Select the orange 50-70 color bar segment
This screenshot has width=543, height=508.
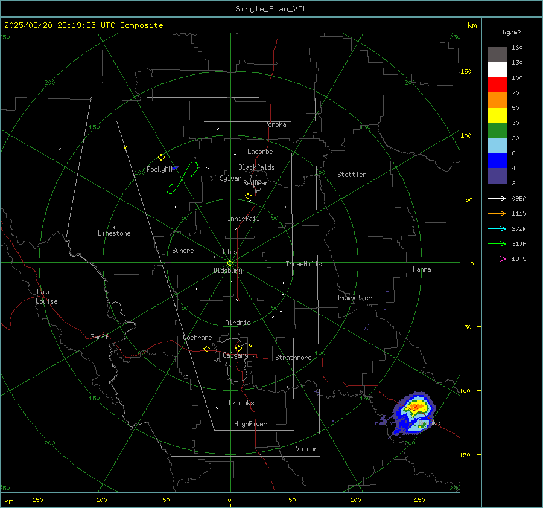(497, 100)
